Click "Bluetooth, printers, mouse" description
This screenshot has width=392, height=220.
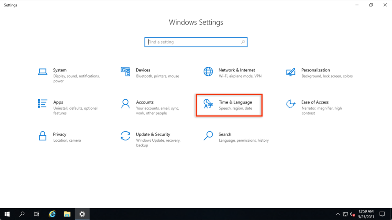pos(157,76)
